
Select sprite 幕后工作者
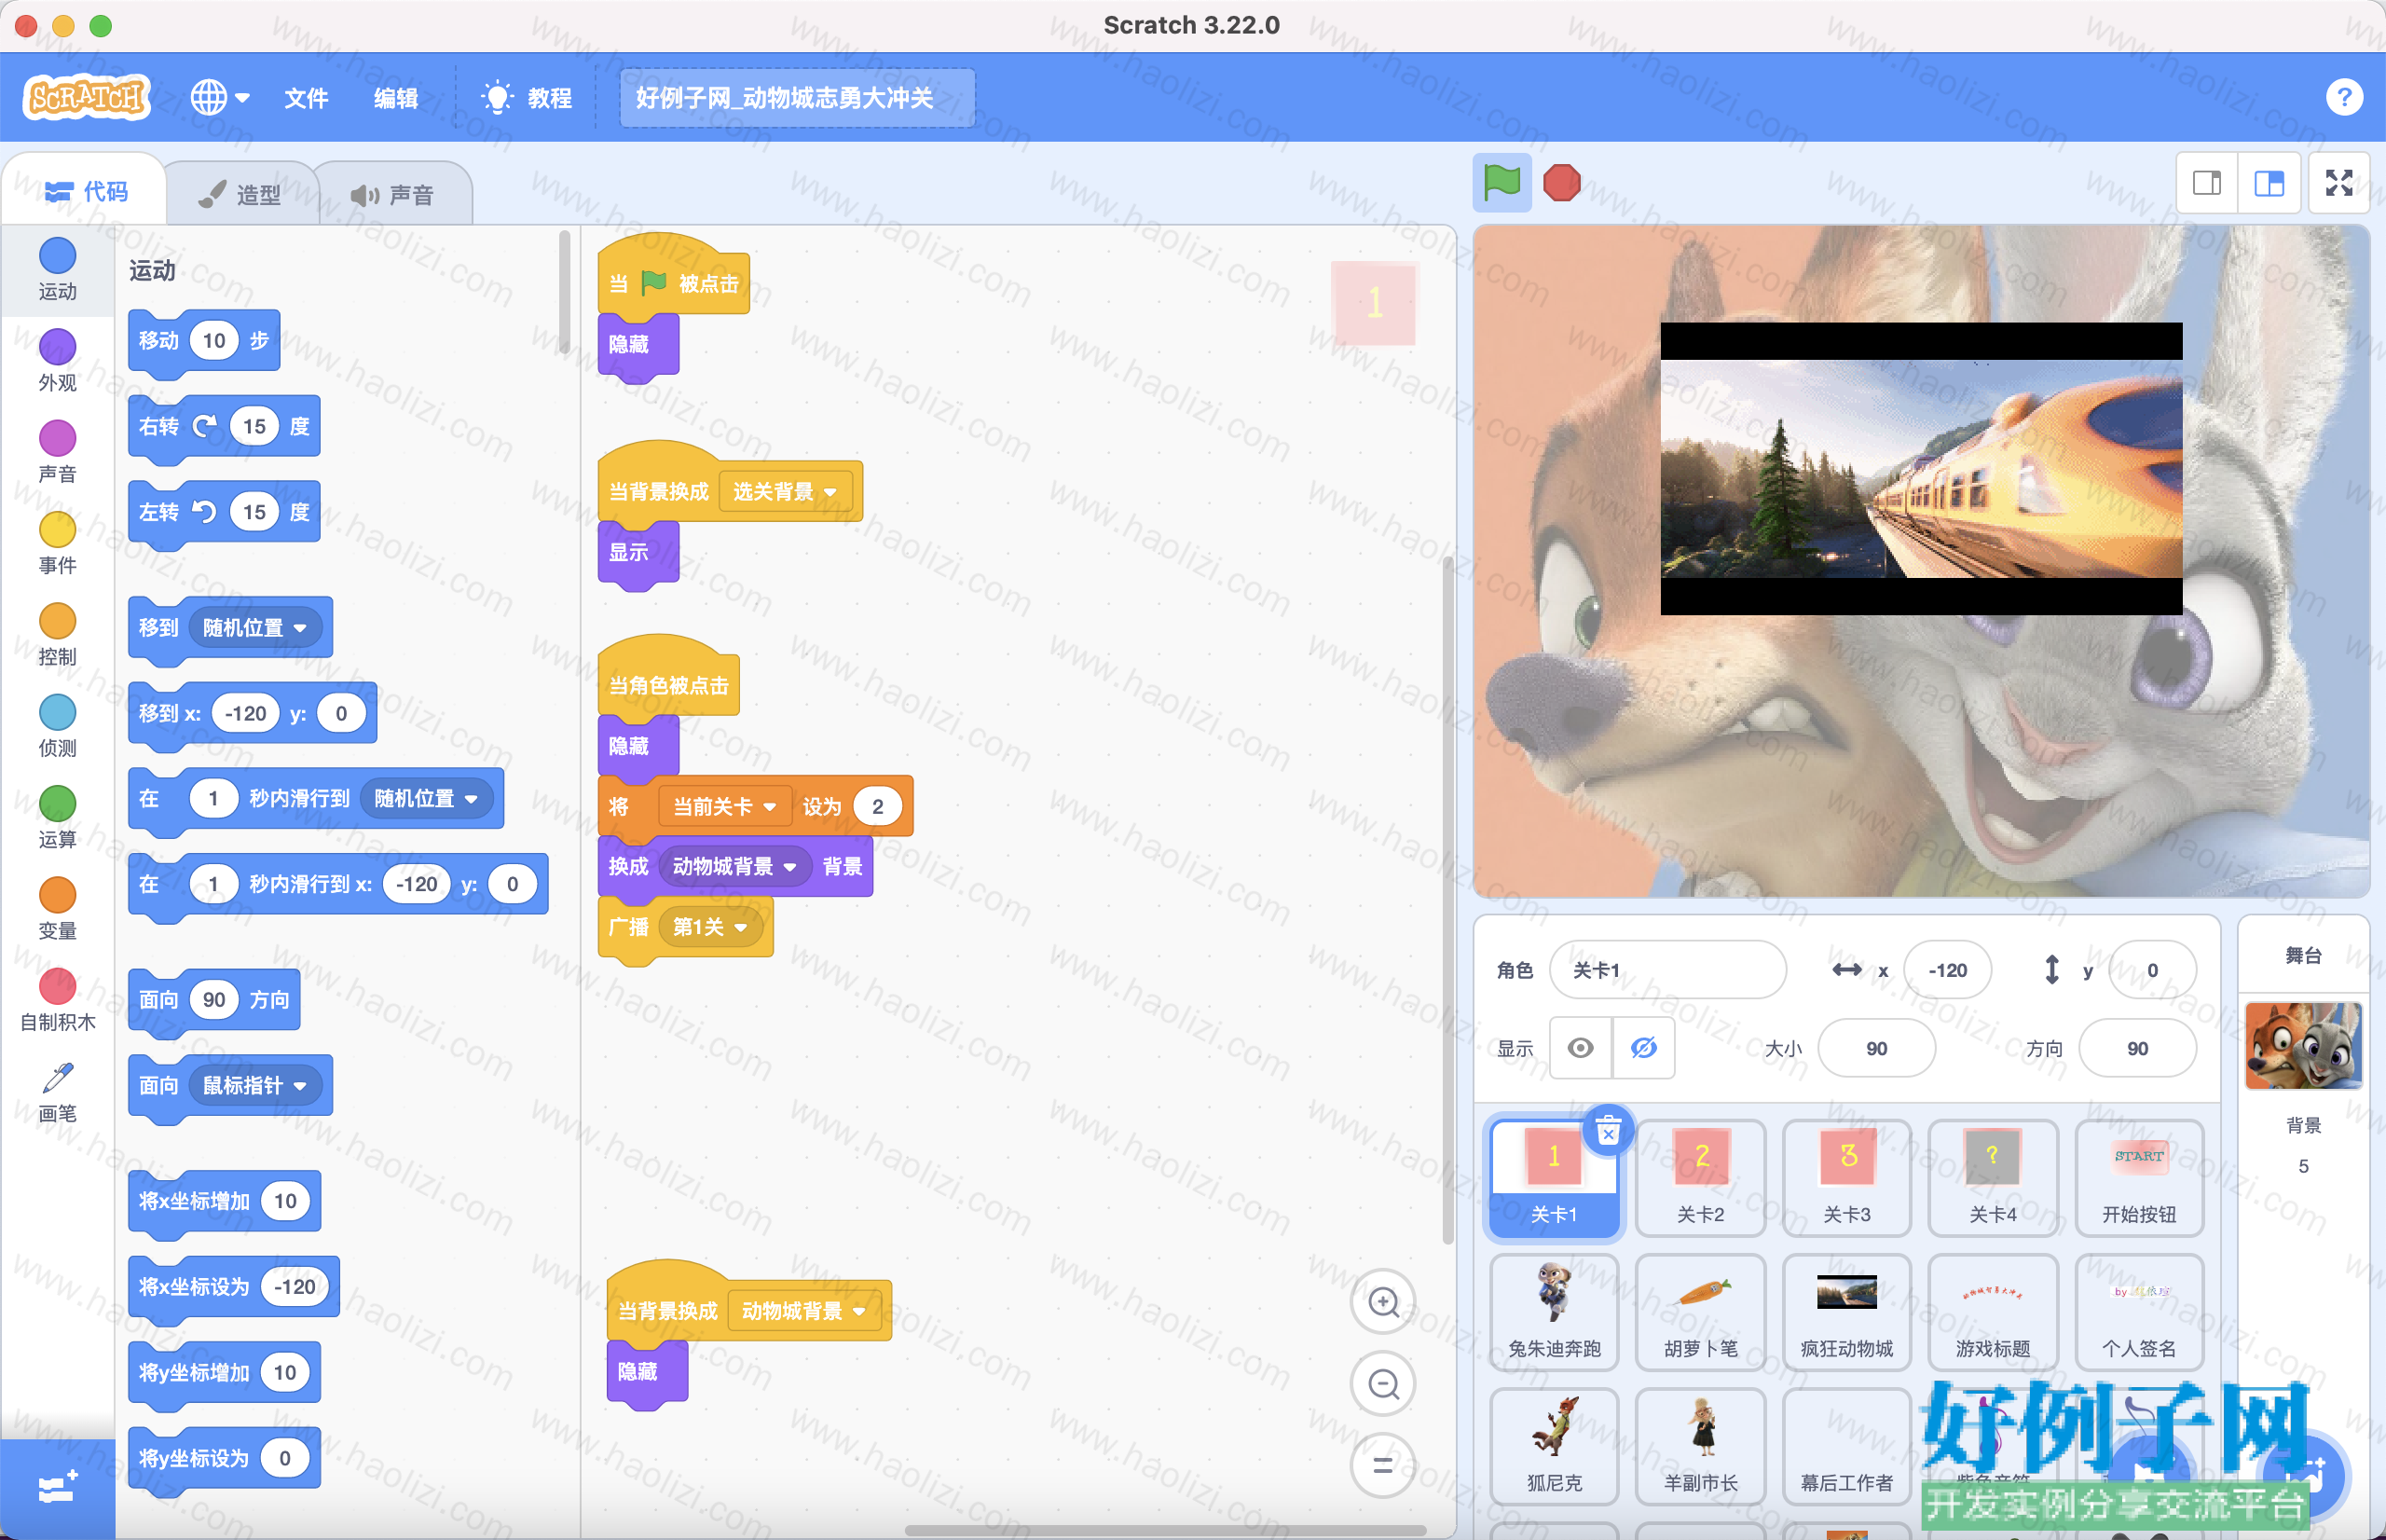point(1847,1446)
